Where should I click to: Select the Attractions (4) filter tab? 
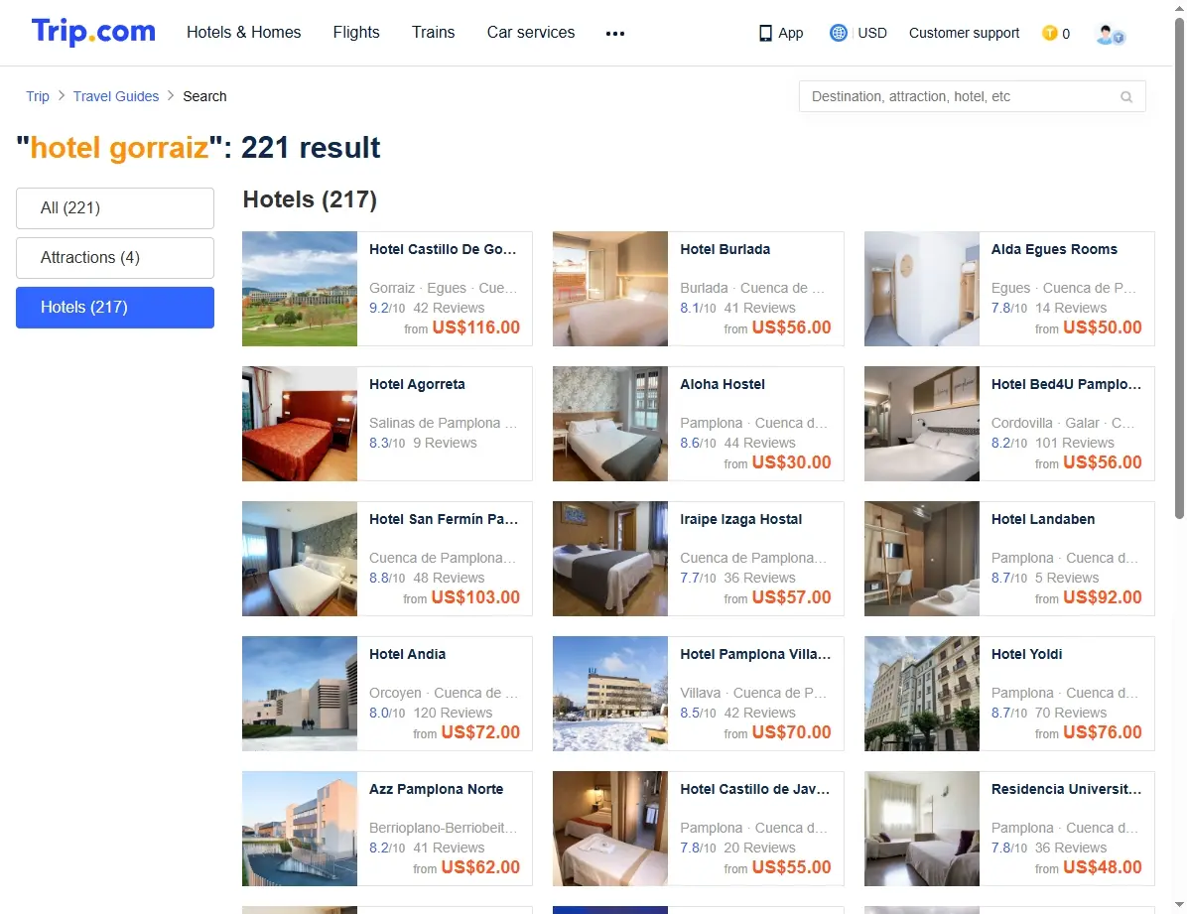(x=115, y=258)
